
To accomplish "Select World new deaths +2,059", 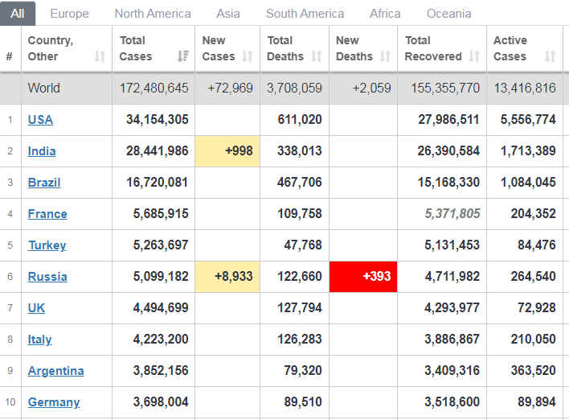I will coord(372,88).
